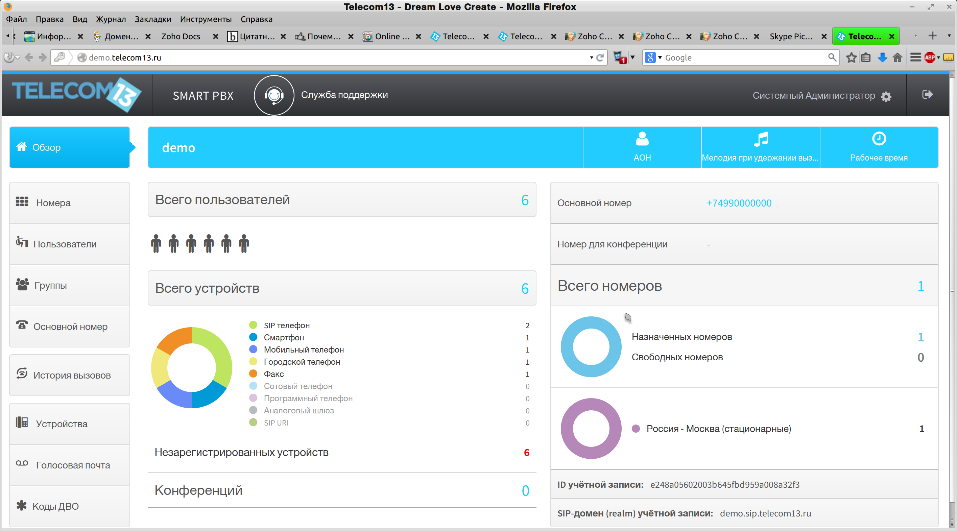The width and height of the screenshot is (957, 531).
Task: Click the assigned numbers blue donut chart
Action: coord(591,347)
